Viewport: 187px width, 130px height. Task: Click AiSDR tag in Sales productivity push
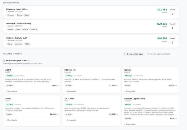(27, 44)
